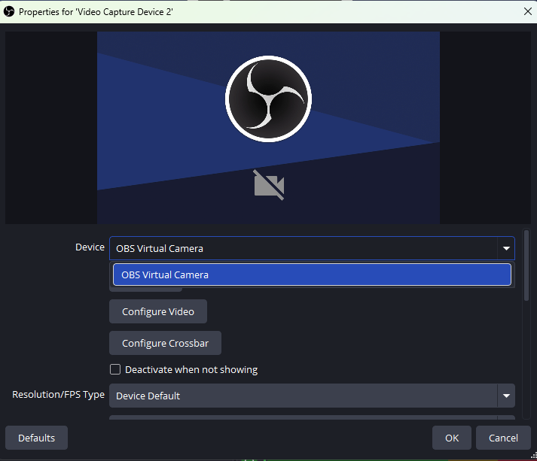
Task: Select OBS Virtual Camera from the list
Action: point(312,274)
